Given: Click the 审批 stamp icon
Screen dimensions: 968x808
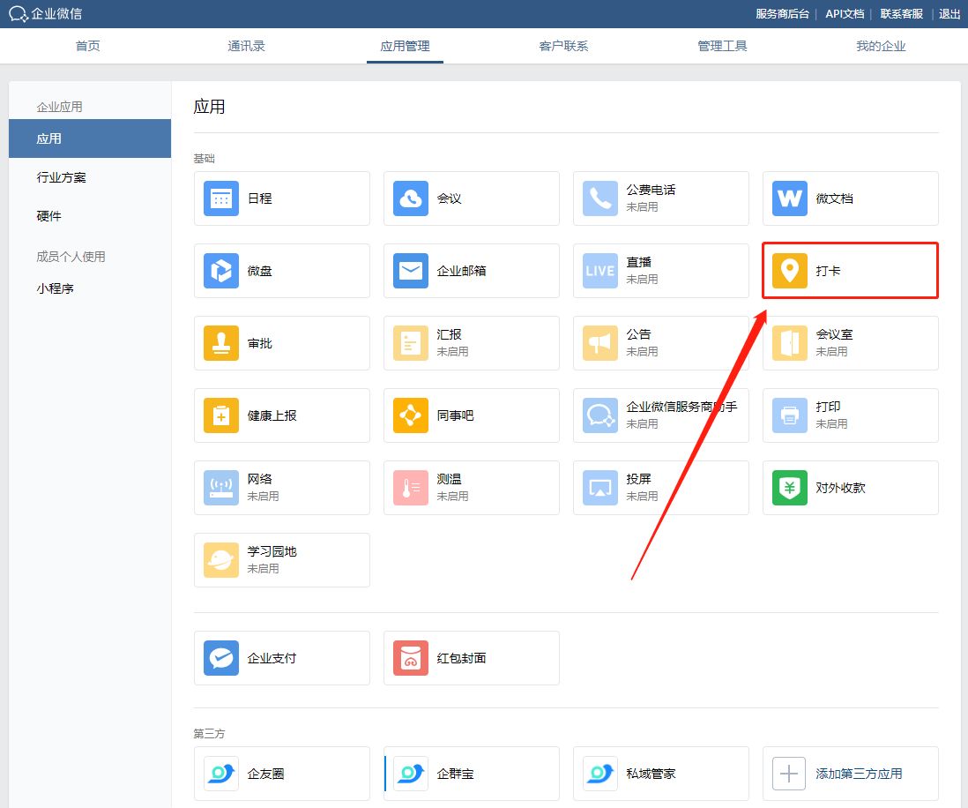Looking at the screenshot, I should pyautogui.click(x=221, y=343).
